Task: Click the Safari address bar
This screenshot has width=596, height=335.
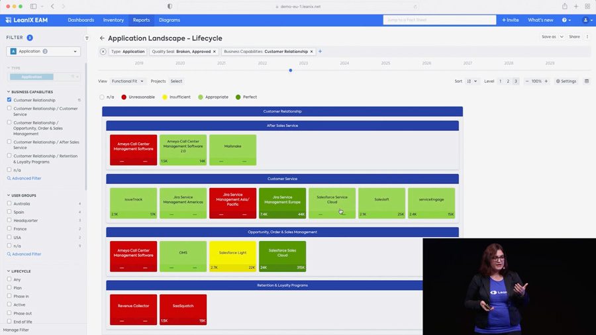Action: coord(299,7)
